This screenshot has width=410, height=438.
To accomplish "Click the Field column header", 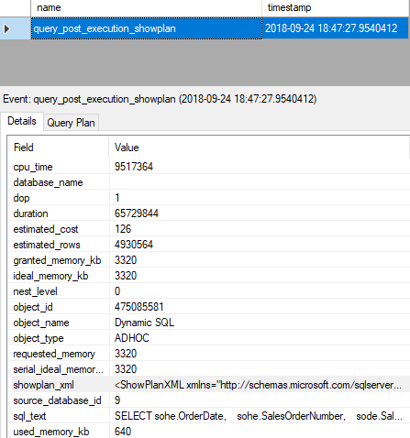I will pyautogui.click(x=58, y=148).
